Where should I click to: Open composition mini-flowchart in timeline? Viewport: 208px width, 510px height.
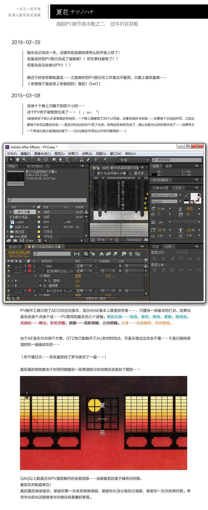tap(77, 254)
